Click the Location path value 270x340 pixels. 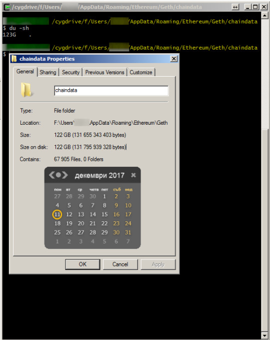click(x=110, y=123)
